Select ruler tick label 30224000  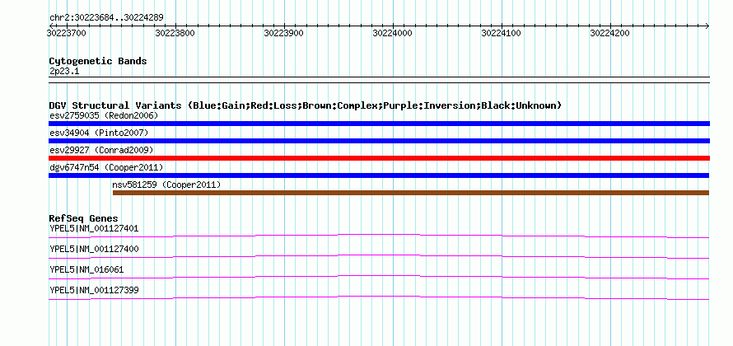click(392, 33)
